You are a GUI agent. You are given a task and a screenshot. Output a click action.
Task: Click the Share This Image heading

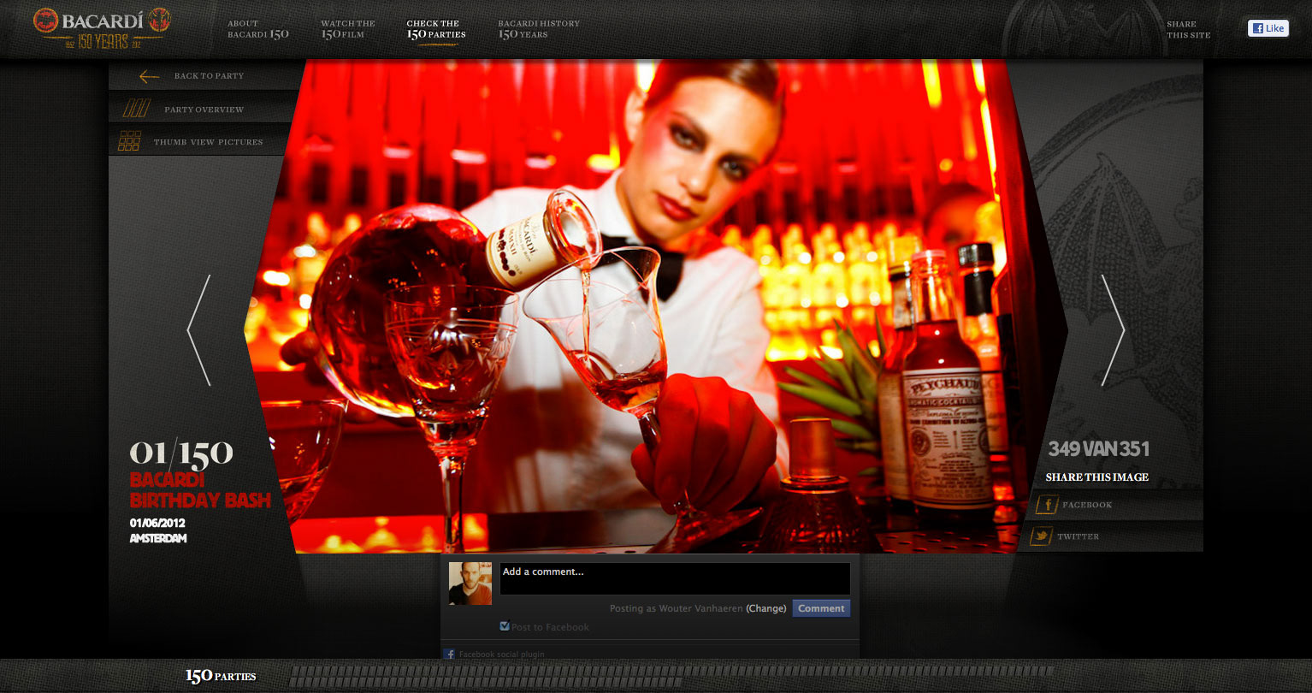click(1097, 477)
